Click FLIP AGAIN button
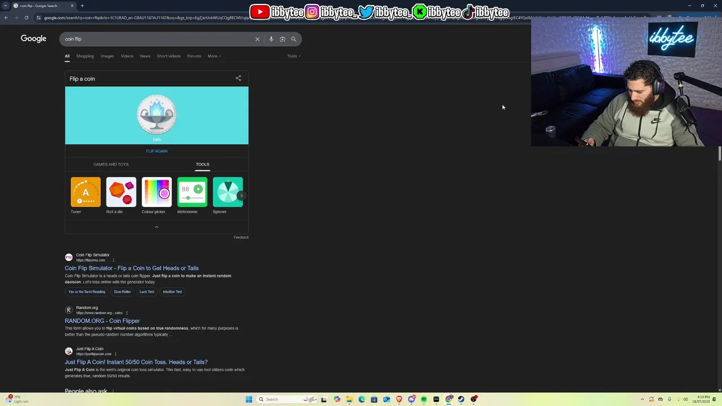 (157, 151)
